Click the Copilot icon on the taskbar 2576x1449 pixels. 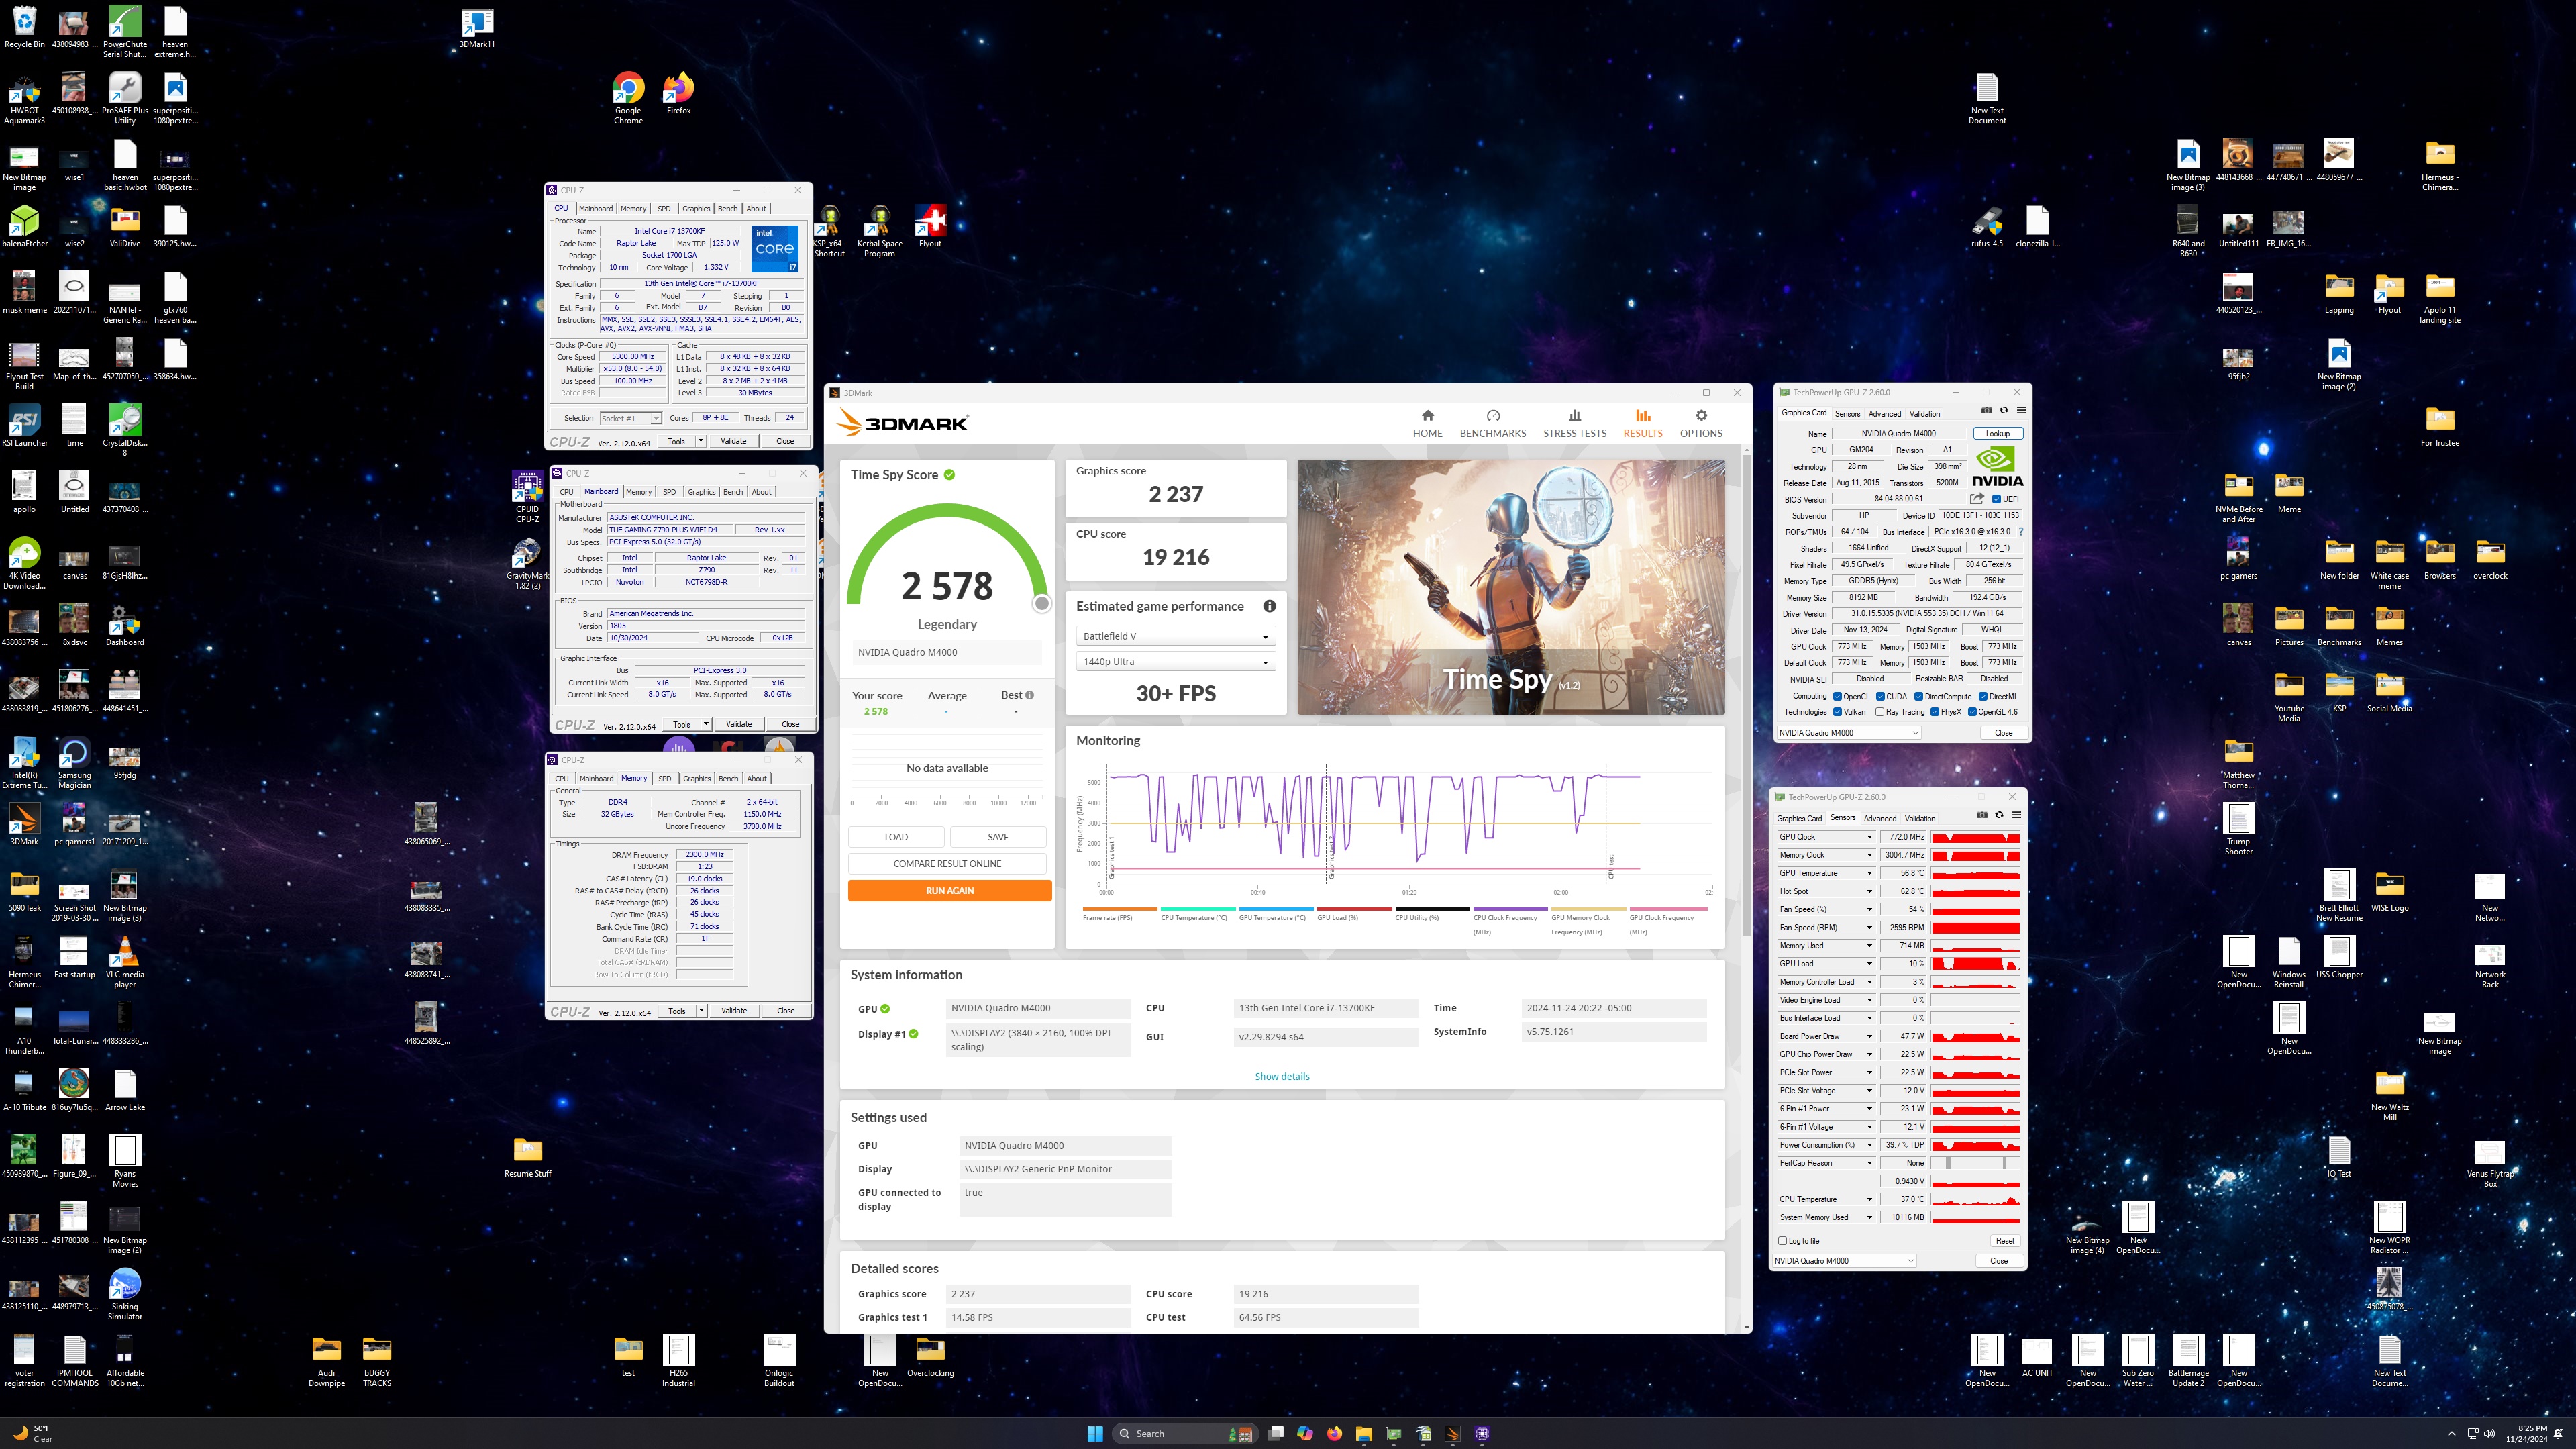1304,1433
